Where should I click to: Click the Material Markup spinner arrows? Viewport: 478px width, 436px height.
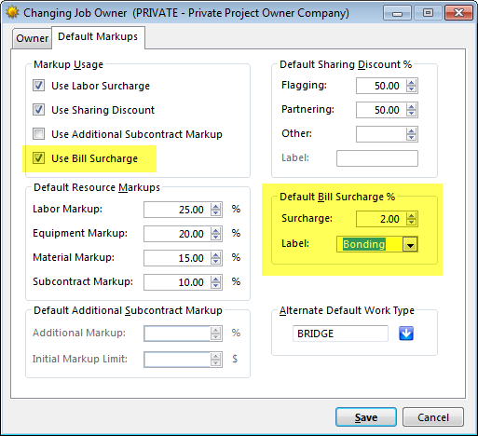tap(215, 258)
